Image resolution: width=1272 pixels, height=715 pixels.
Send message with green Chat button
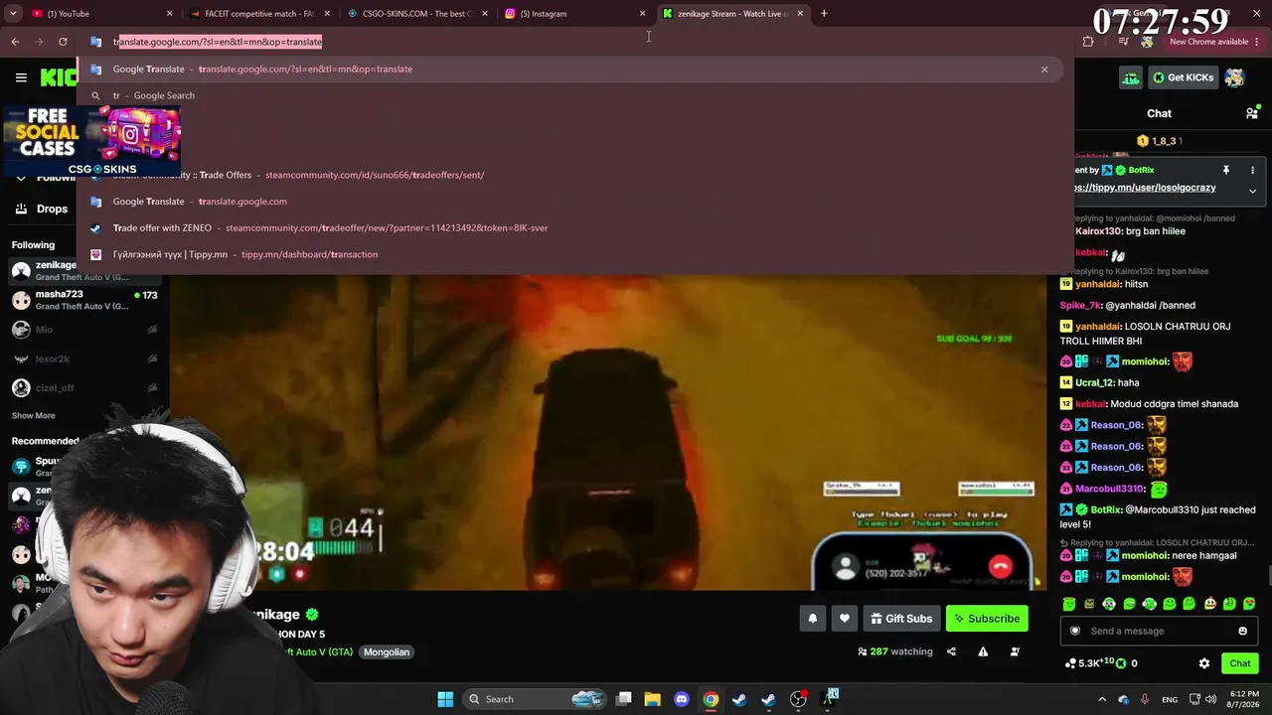click(x=1239, y=663)
